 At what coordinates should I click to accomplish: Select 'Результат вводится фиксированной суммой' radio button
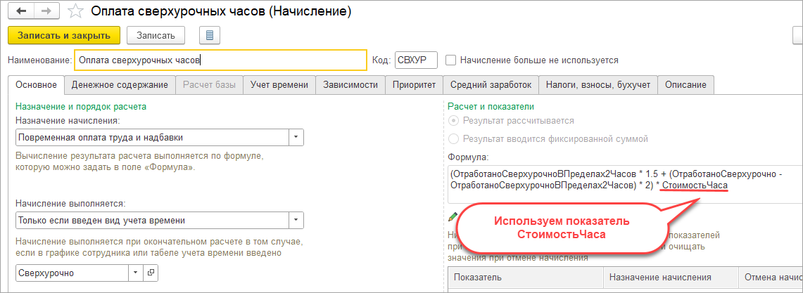point(454,138)
